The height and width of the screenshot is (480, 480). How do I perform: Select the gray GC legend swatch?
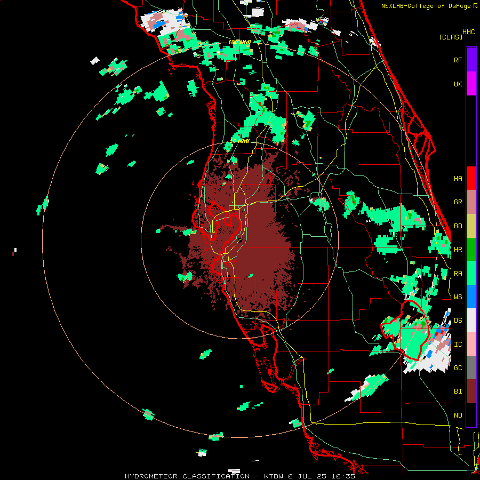471,368
